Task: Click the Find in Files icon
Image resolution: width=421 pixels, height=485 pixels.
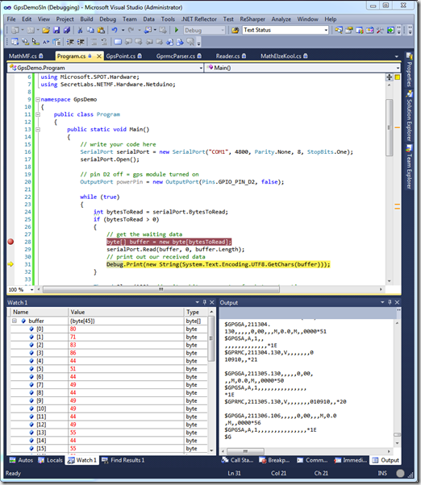Action: tap(236, 30)
